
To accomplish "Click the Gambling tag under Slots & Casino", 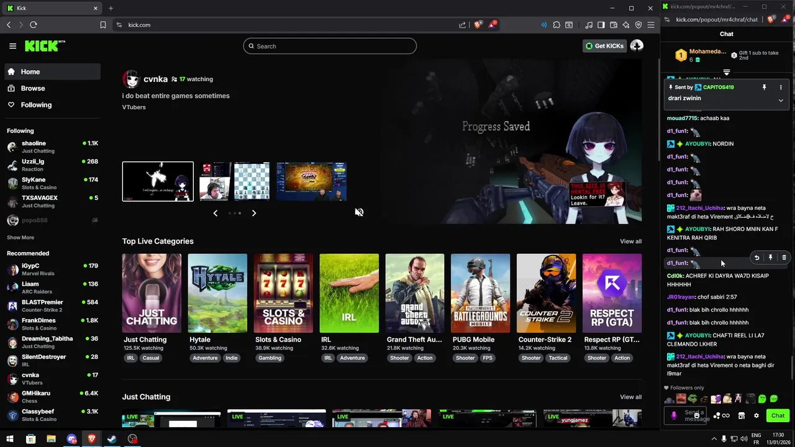I will tap(270, 358).
